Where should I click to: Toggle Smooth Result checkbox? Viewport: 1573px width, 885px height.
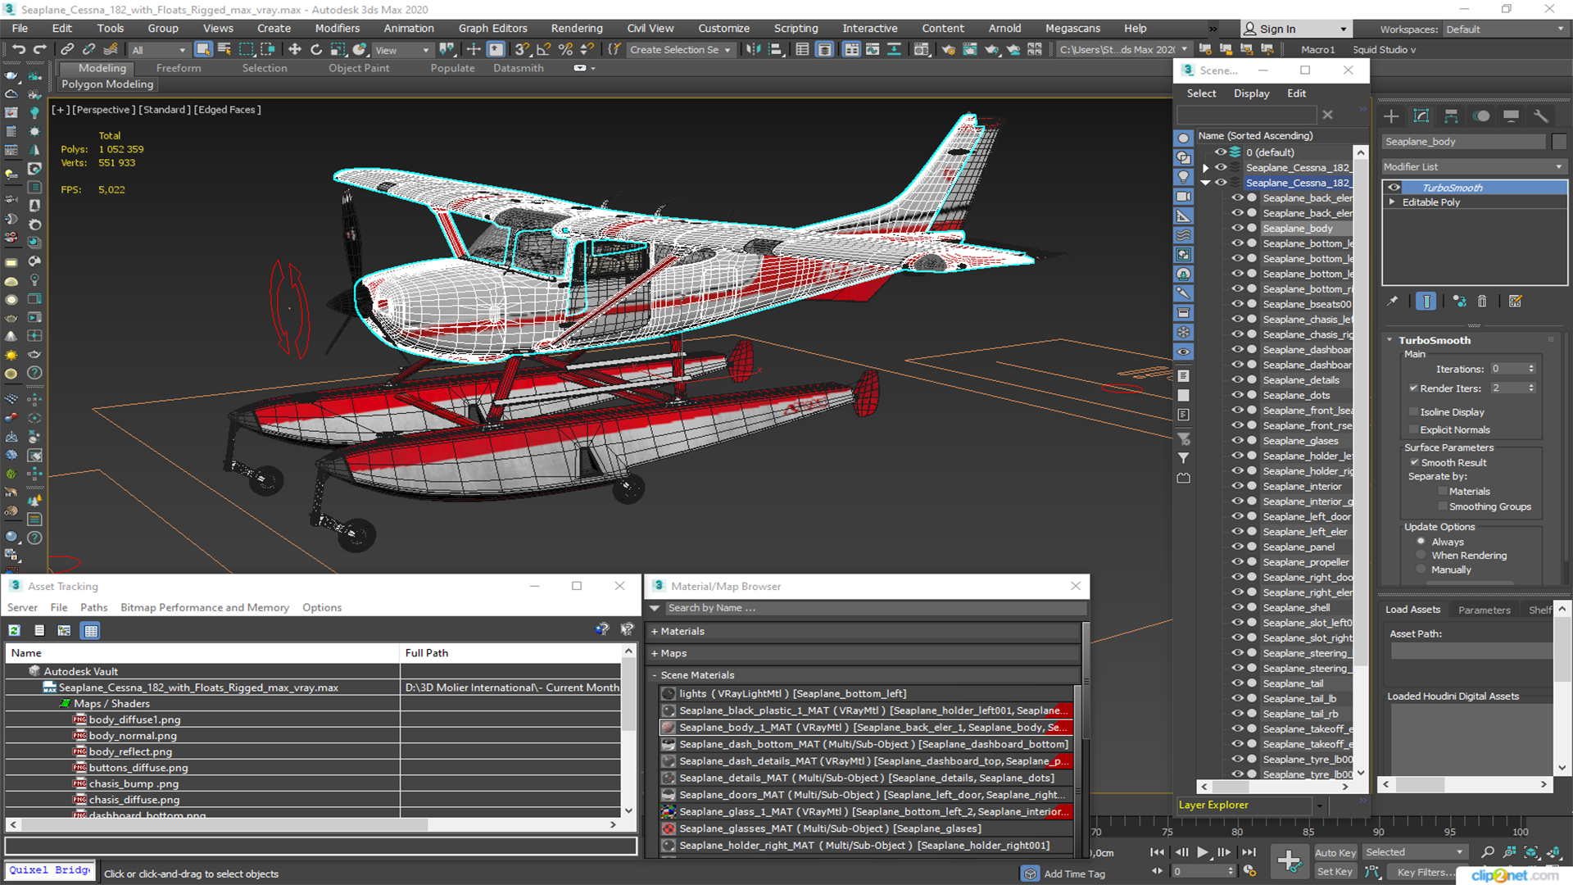click(1414, 462)
